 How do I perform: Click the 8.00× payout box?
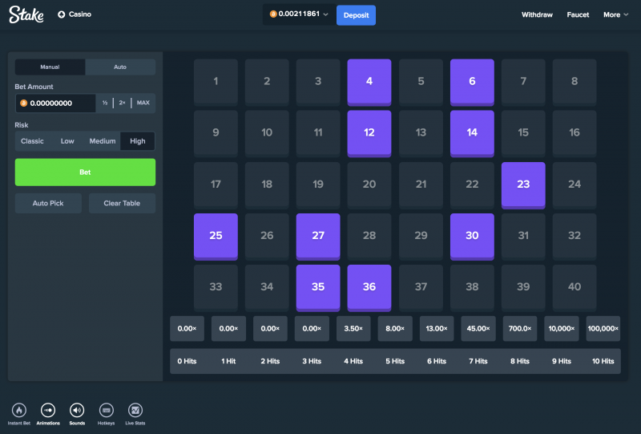pos(395,328)
